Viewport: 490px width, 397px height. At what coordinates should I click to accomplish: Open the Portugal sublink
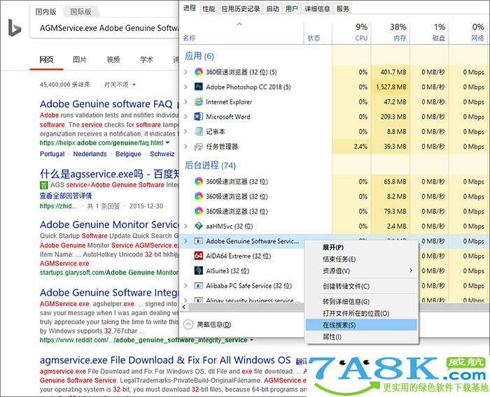click(x=52, y=154)
